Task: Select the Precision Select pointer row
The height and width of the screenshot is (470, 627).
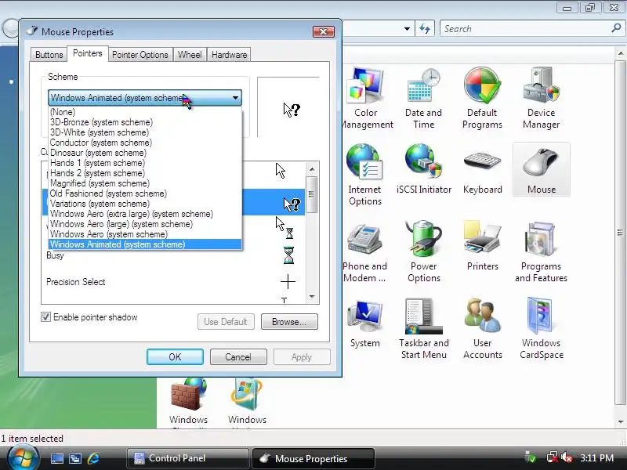Action: pos(173,282)
